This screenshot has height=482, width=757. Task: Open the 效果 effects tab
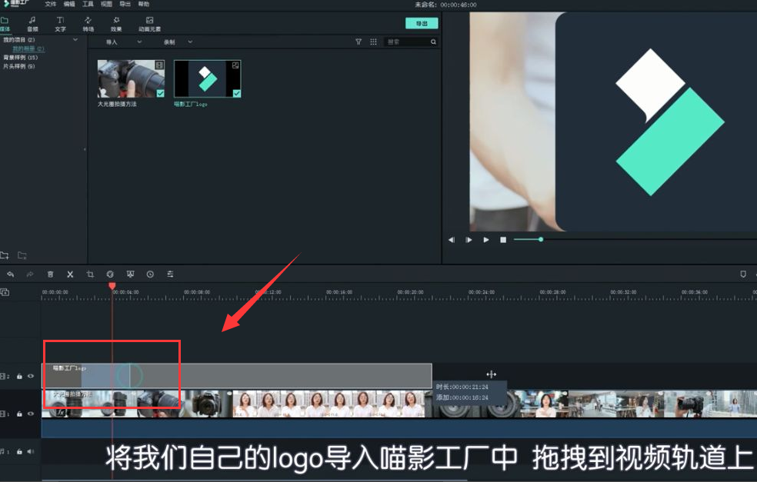pyautogui.click(x=116, y=24)
